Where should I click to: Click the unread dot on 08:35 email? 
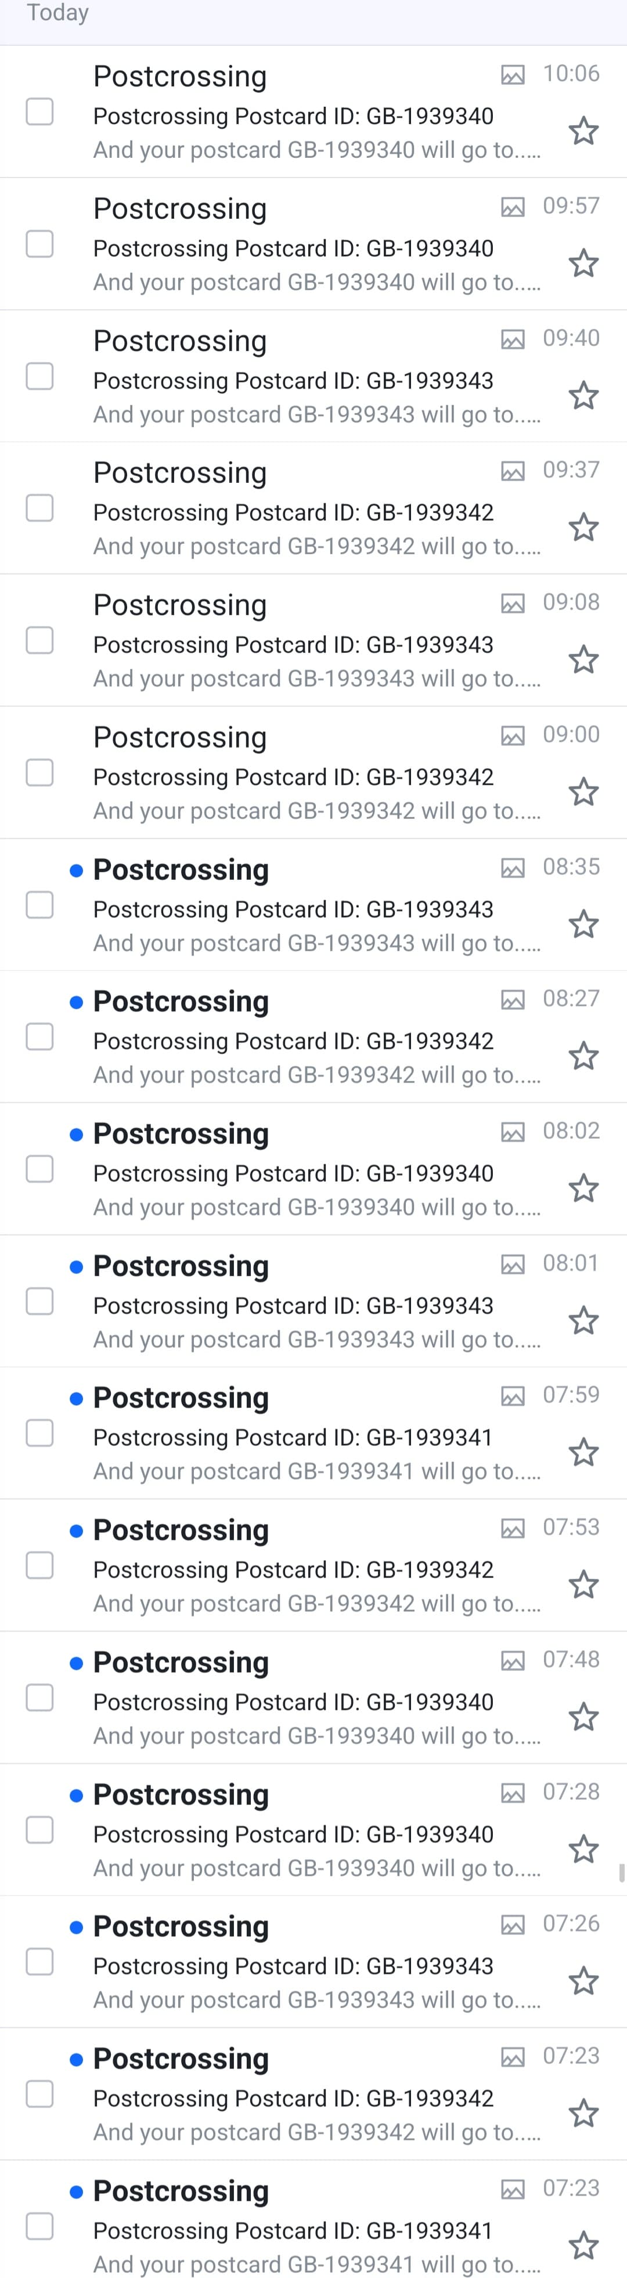[x=77, y=871]
